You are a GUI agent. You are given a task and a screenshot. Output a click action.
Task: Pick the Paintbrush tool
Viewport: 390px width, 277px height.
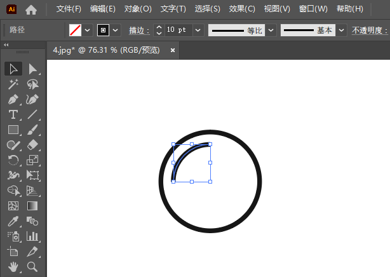(x=32, y=130)
